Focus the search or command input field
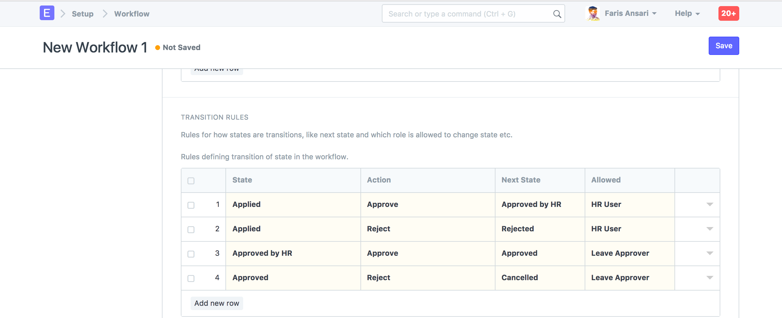The width and height of the screenshot is (782, 318). tap(467, 14)
